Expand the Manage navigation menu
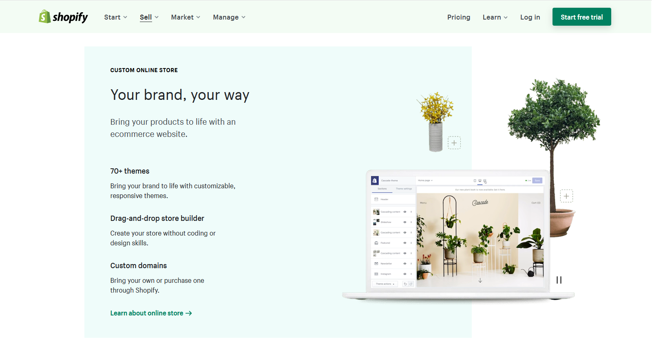 click(229, 17)
